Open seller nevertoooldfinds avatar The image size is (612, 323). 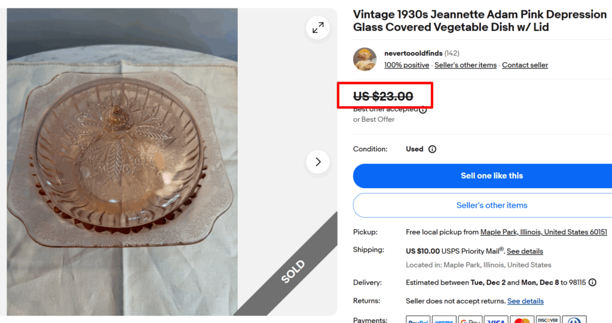click(x=365, y=59)
